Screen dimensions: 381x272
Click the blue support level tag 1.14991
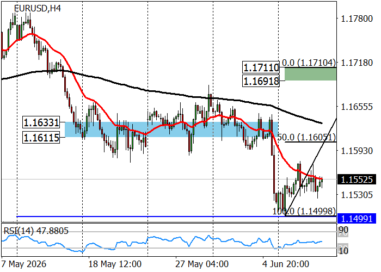[357, 219]
